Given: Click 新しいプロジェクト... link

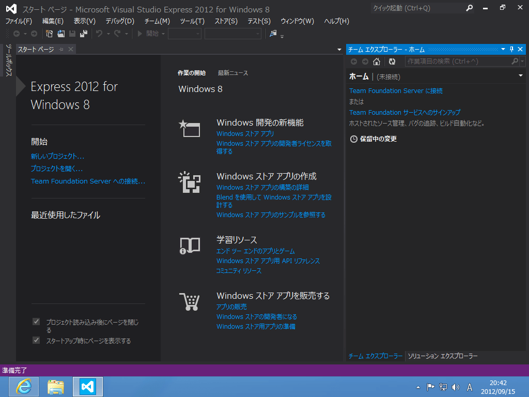Looking at the screenshot, I should [57, 156].
